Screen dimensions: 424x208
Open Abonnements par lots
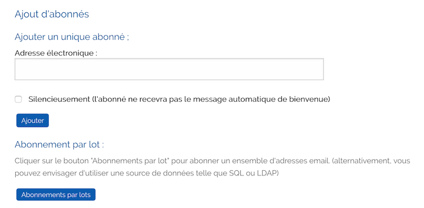click(x=56, y=195)
